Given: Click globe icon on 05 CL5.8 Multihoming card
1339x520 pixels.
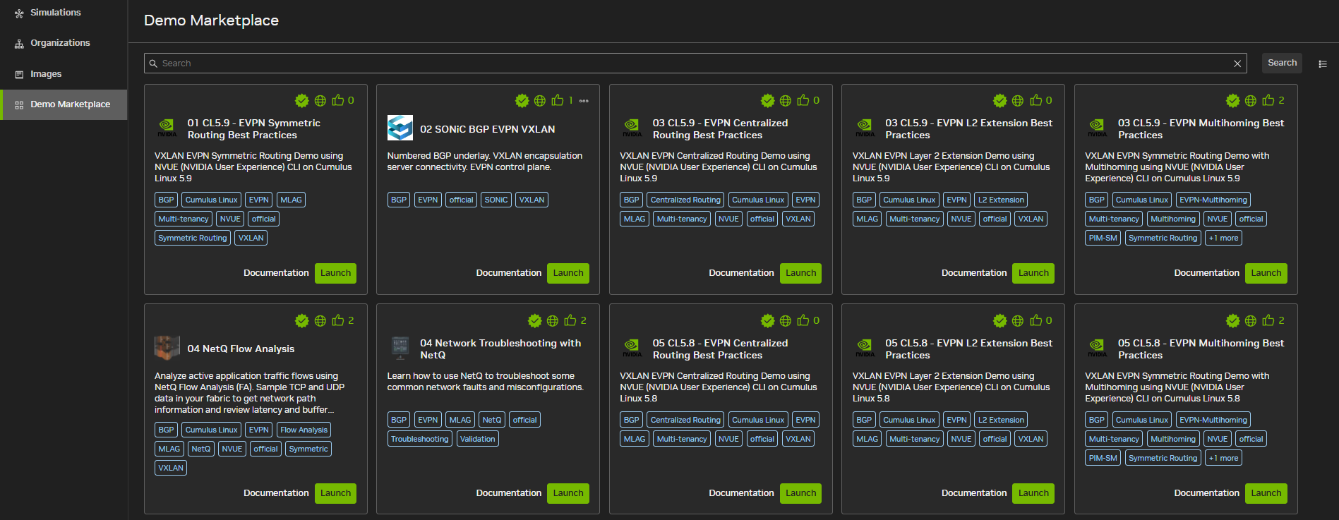Looking at the screenshot, I should click(1250, 321).
